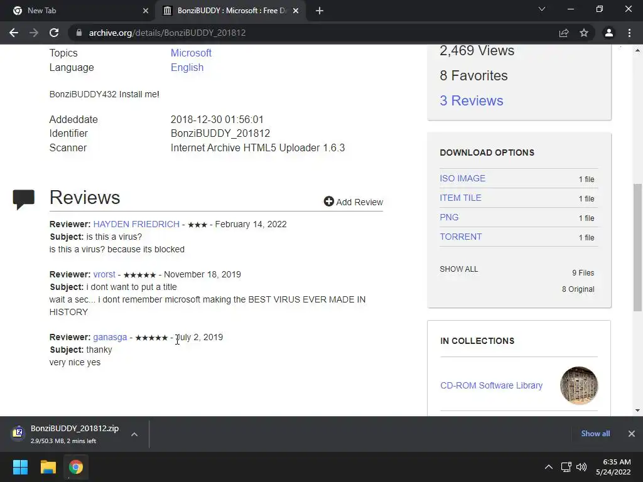Viewport: 643px width, 482px height.
Task: Open Chrome's three-dot menu
Action: (629, 33)
